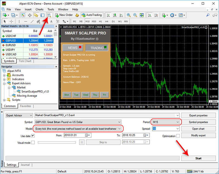Toggle Auto Scroll chart icon
The image size is (219, 174).
pyautogui.click(x=150, y=15)
